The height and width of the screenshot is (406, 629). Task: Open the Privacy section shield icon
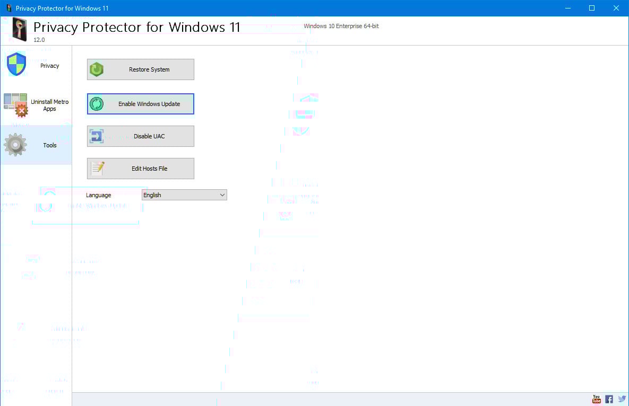coord(16,64)
